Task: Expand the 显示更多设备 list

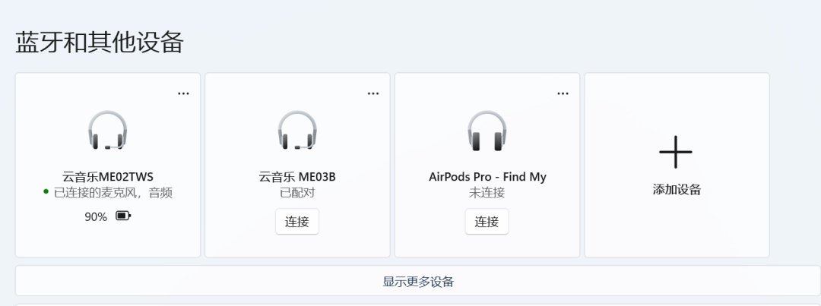Action: click(418, 282)
